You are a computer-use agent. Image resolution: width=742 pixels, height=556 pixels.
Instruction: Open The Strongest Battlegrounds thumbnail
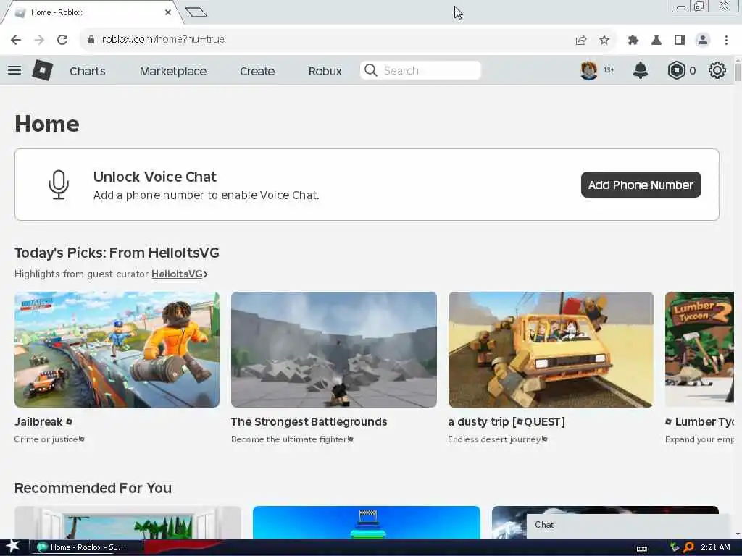point(333,350)
